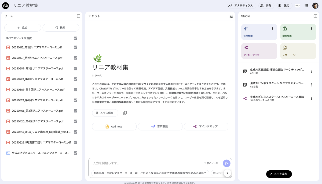Uncheck 20250525_5月期第二回 source checkbox
This screenshot has height=184, width=322.
[x=75, y=142]
